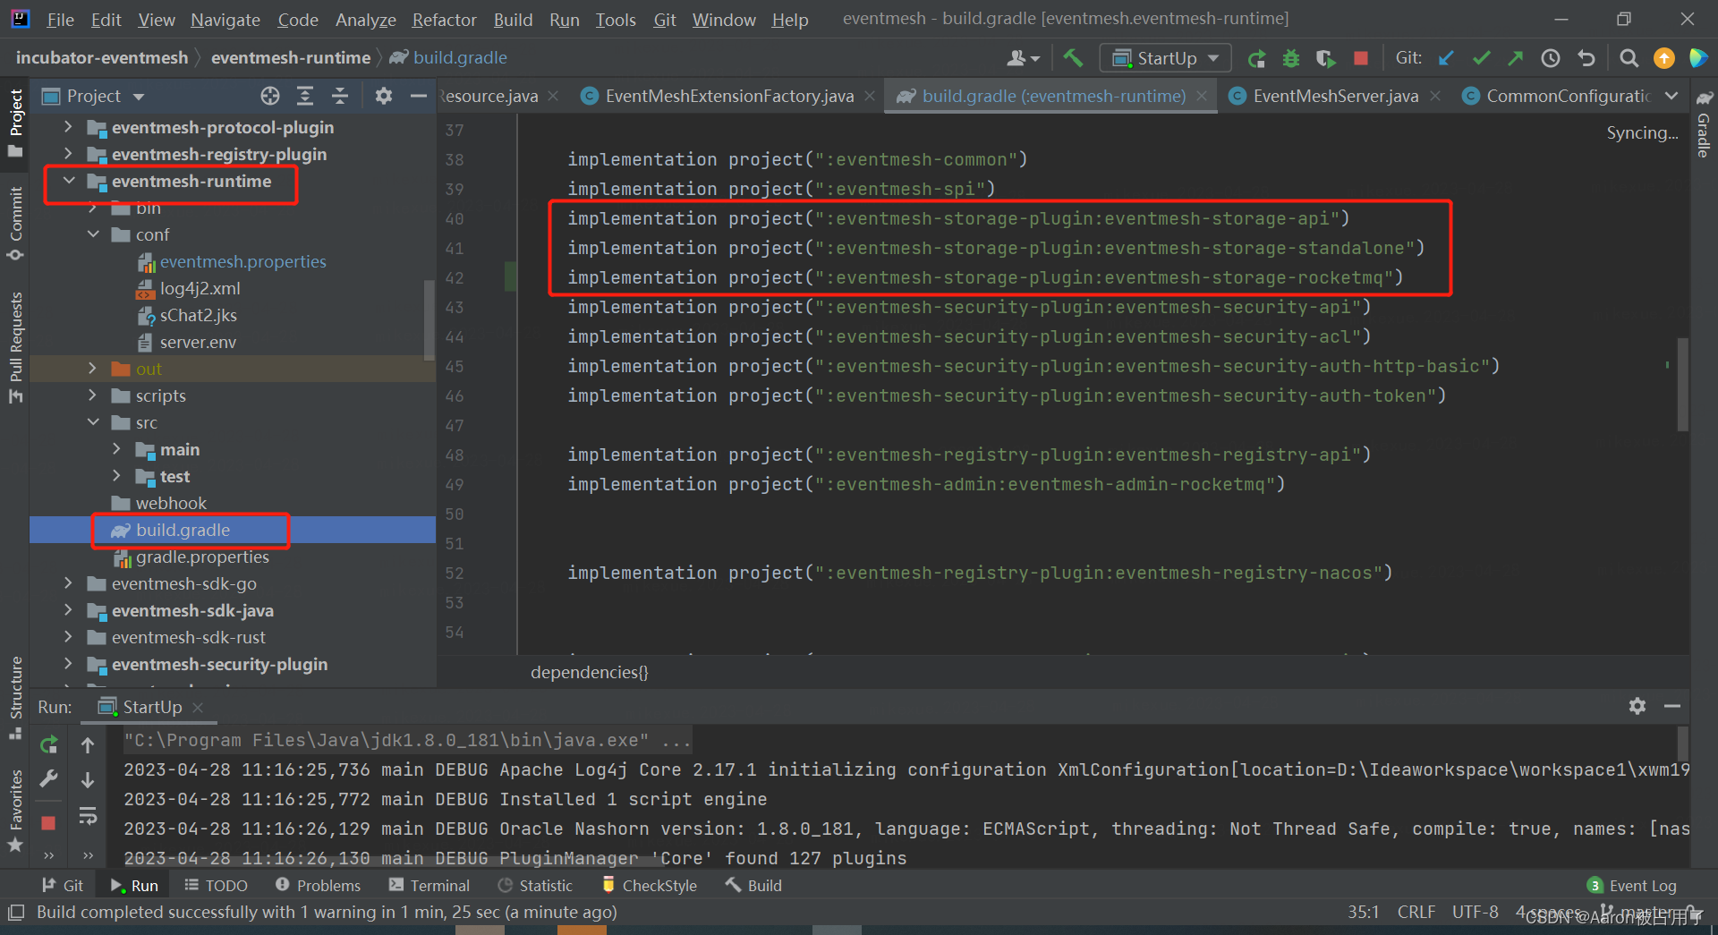This screenshot has height=935, width=1718.
Task: Expand eventmesh-protocol-plugin folder
Action: pos(68,127)
